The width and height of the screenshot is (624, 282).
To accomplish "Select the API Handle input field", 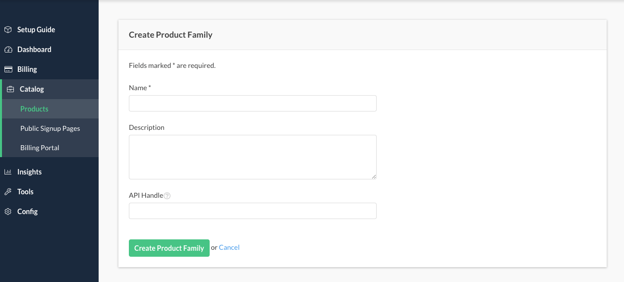I will tap(252, 211).
